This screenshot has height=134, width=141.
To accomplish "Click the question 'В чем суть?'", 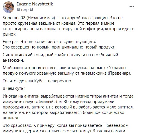I will 14,88.
